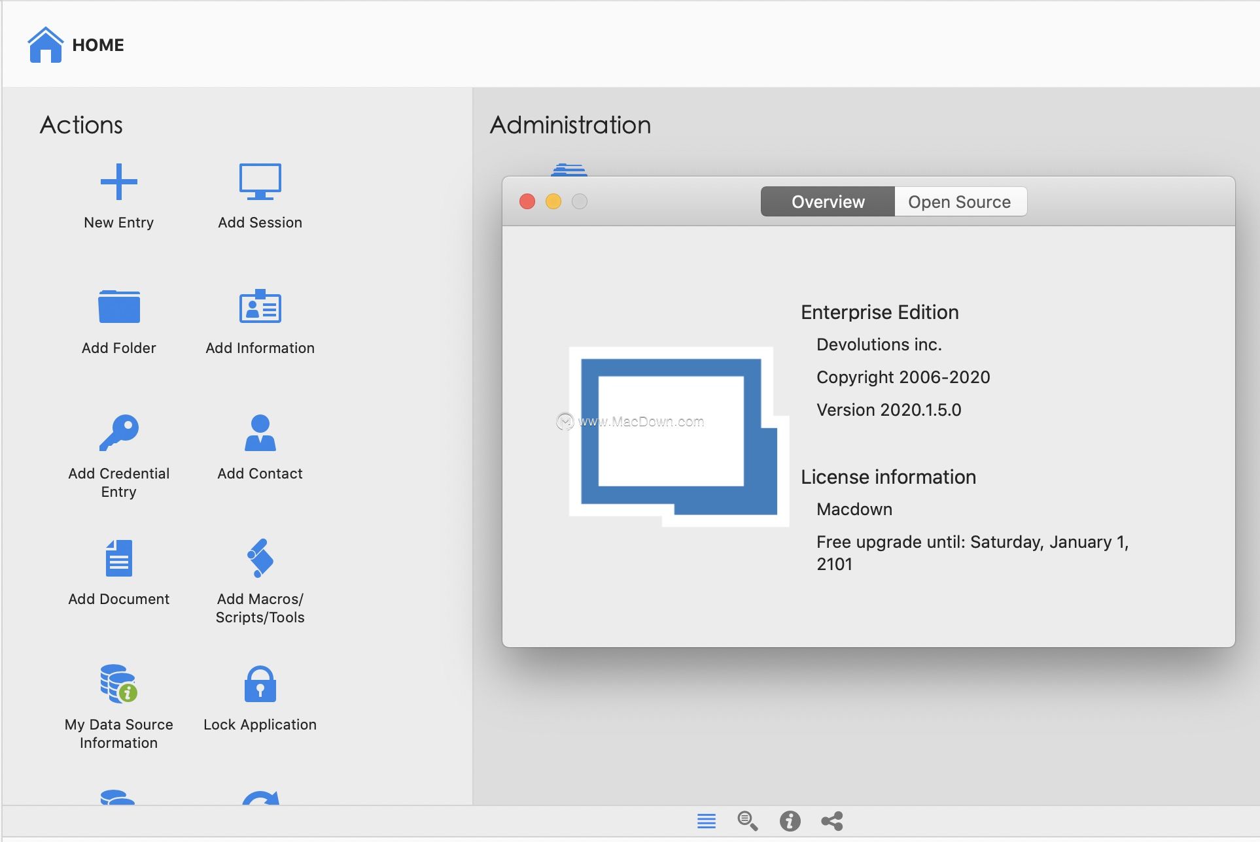Image resolution: width=1260 pixels, height=842 pixels.
Task: Click the Add Folder label
Action: [118, 348]
